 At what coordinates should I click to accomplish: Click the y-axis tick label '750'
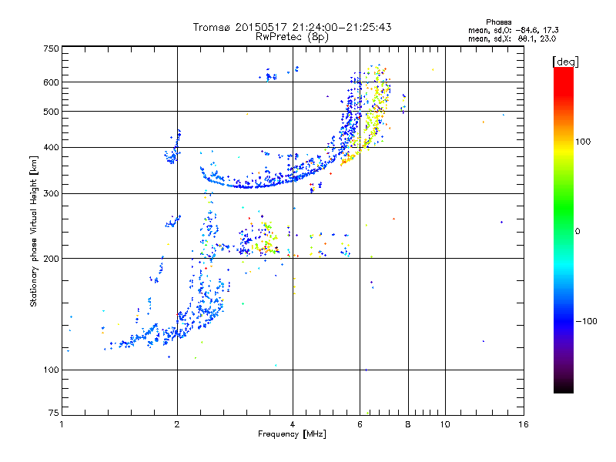click(x=51, y=49)
